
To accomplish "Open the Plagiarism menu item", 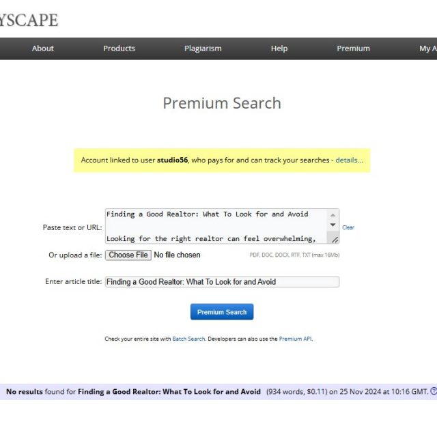I will click(203, 48).
